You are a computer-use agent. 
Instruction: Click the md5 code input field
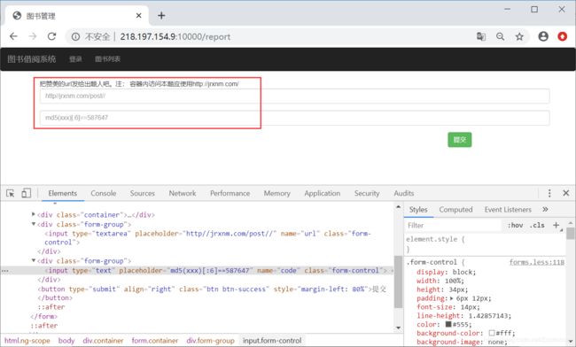pos(294,118)
